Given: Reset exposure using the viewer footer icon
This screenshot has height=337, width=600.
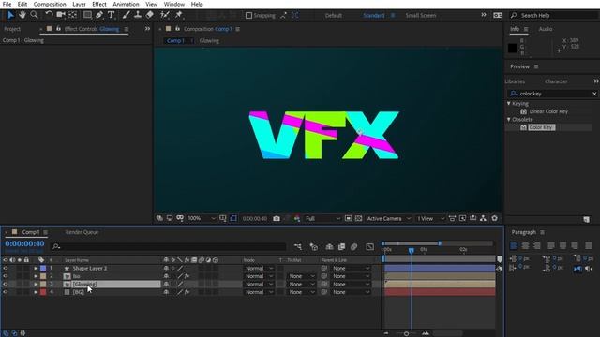Looking at the screenshot, I should point(494,218).
